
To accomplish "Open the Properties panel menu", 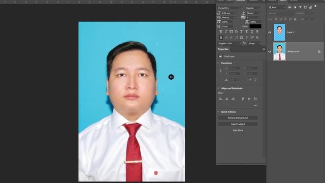I will tap(264, 49).
